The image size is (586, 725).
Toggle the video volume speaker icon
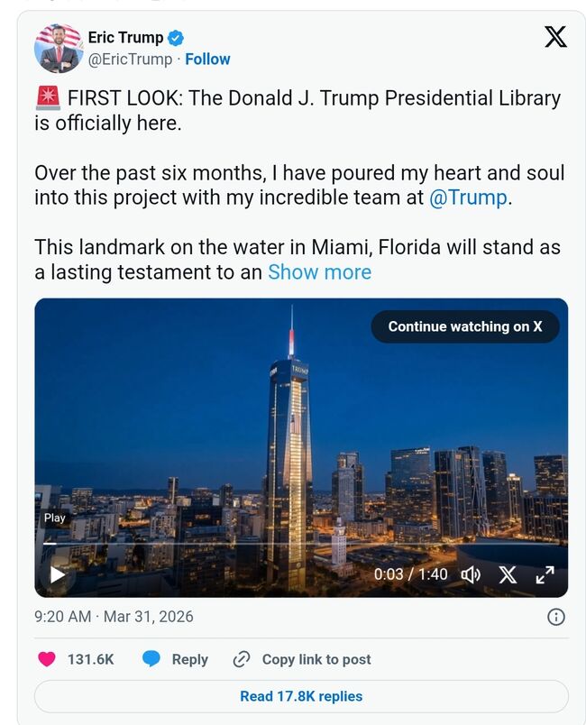[x=471, y=574]
